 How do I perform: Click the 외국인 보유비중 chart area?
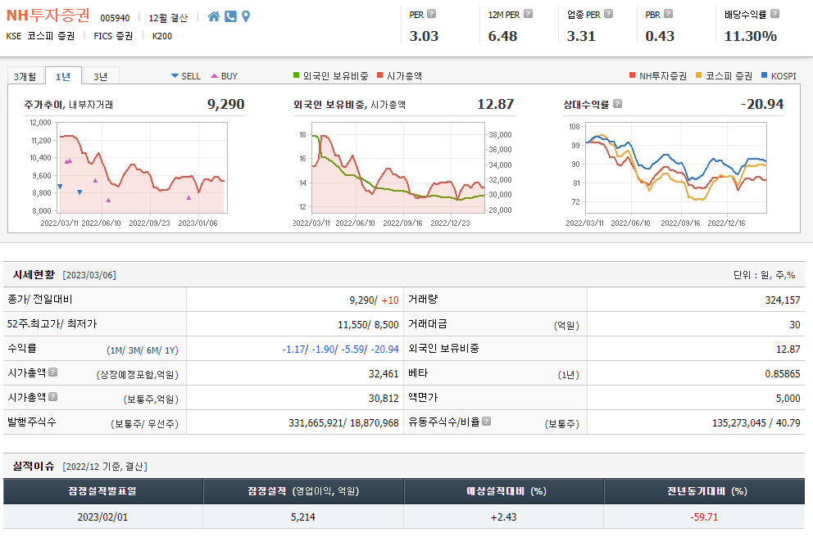398,168
